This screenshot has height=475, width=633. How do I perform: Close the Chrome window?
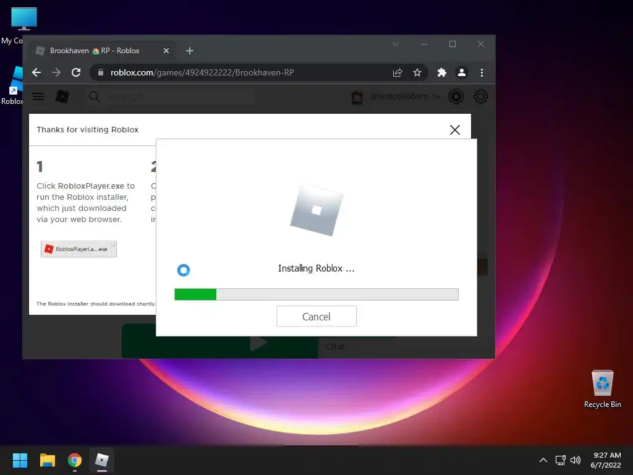coord(481,44)
